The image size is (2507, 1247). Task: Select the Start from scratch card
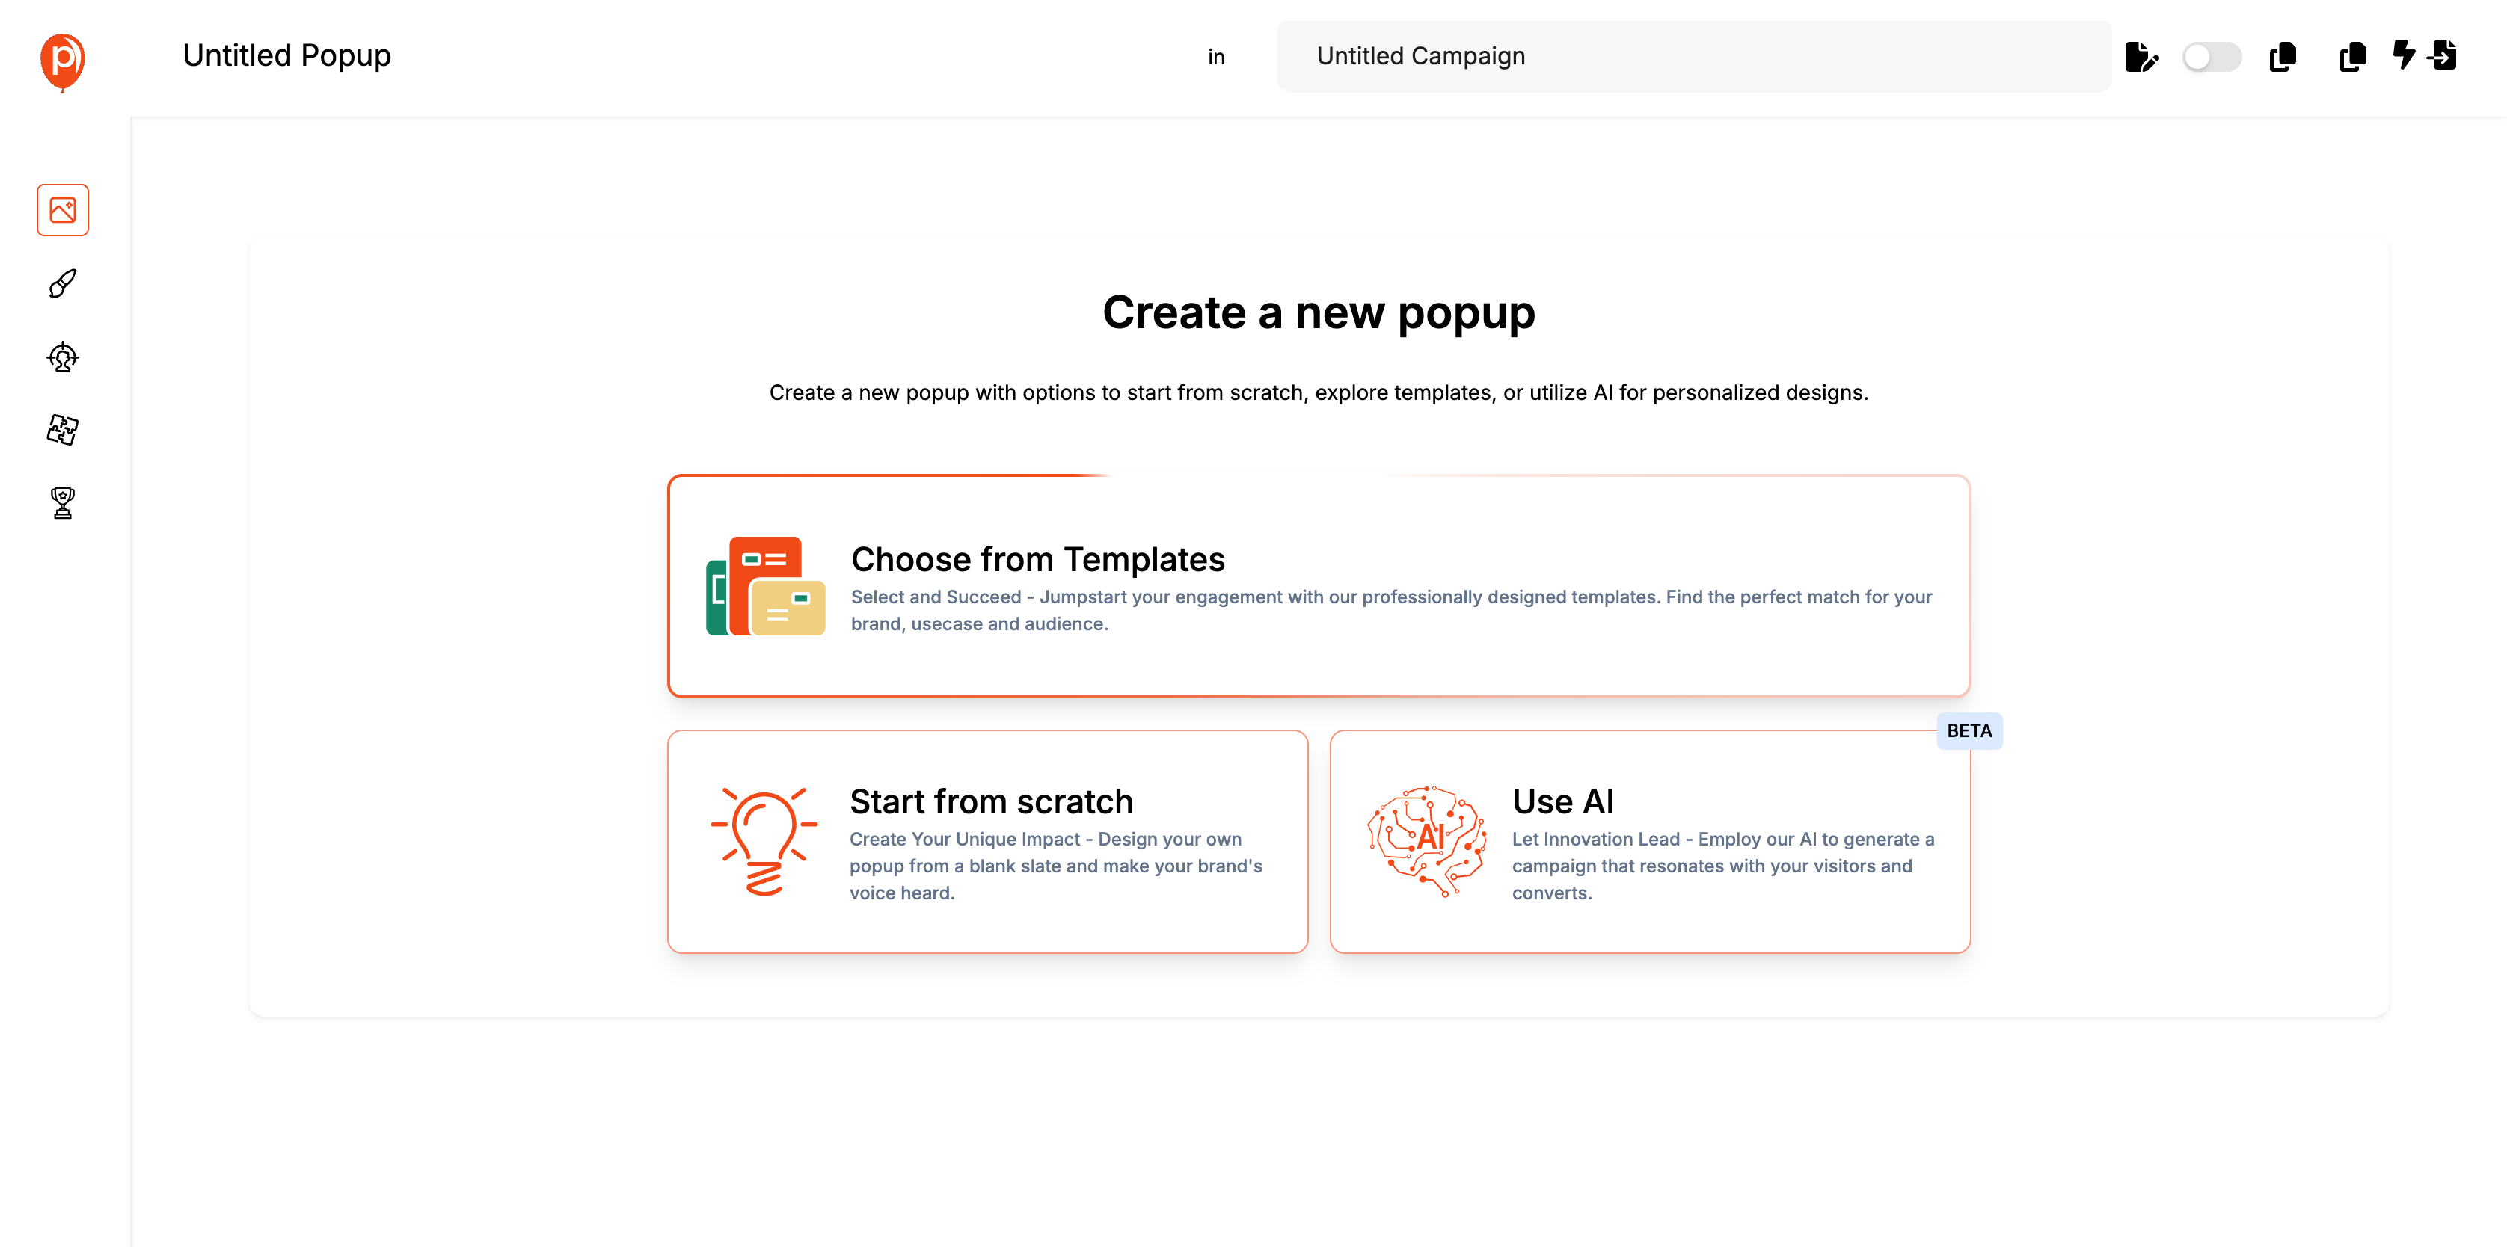[x=986, y=843]
